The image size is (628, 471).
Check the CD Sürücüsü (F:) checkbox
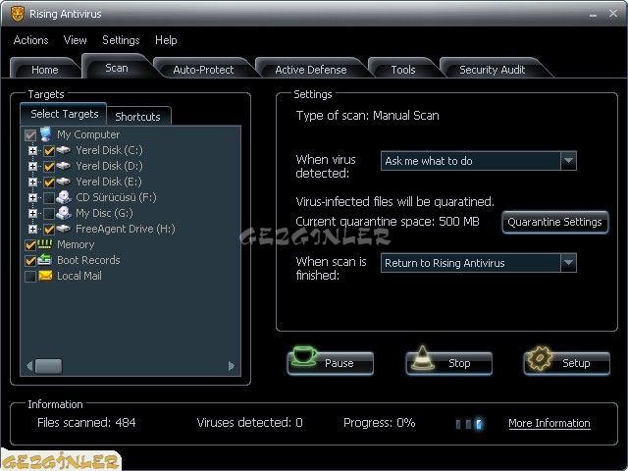click(x=49, y=198)
